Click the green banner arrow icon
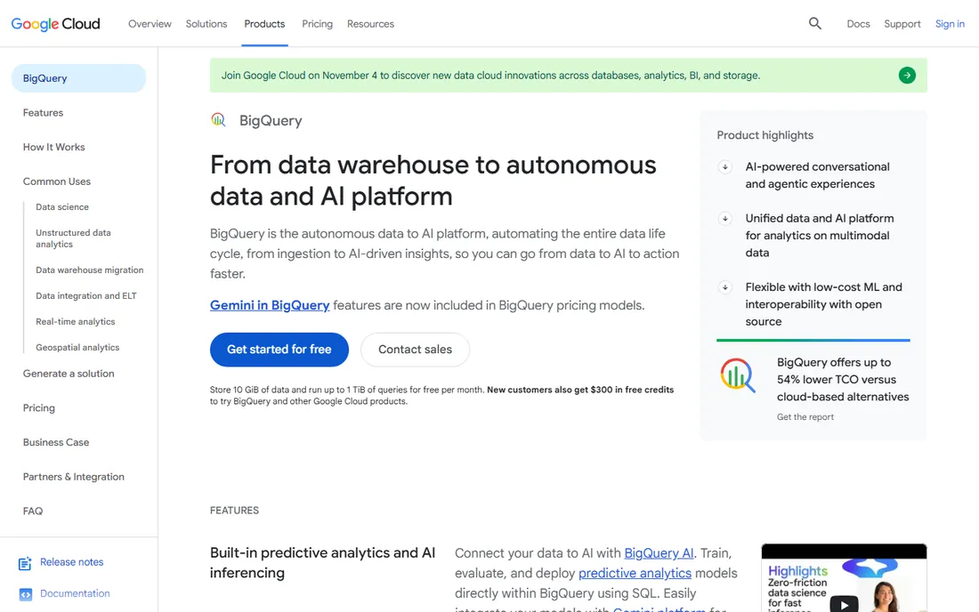The width and height of the screenshot is (979, 612). click(x=907, y=76)
